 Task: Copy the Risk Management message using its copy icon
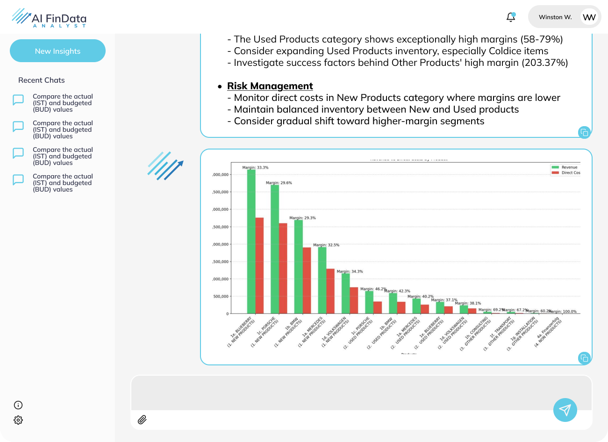(x=584, y=132)
